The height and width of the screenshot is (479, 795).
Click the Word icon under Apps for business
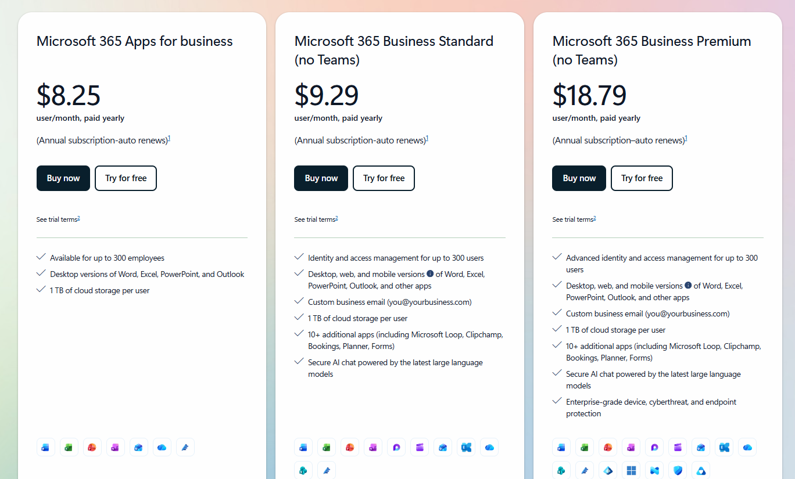(46, 447)
